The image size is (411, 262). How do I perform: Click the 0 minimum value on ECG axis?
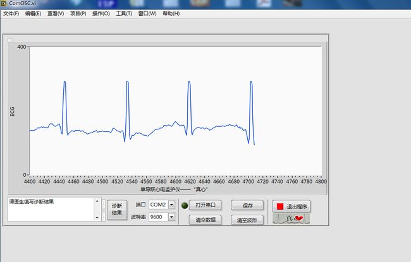pos(25,175)
